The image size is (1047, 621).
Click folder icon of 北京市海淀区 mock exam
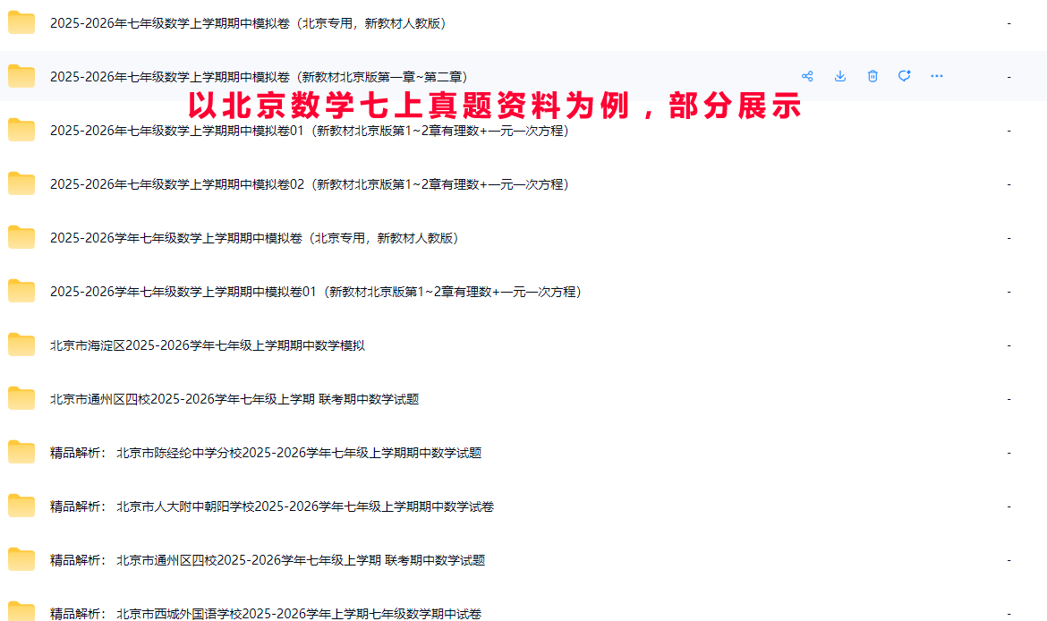pos(21,345)
